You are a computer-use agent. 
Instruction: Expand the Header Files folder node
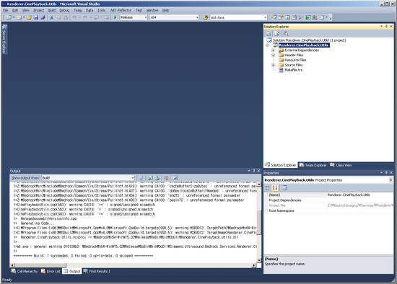273,55
